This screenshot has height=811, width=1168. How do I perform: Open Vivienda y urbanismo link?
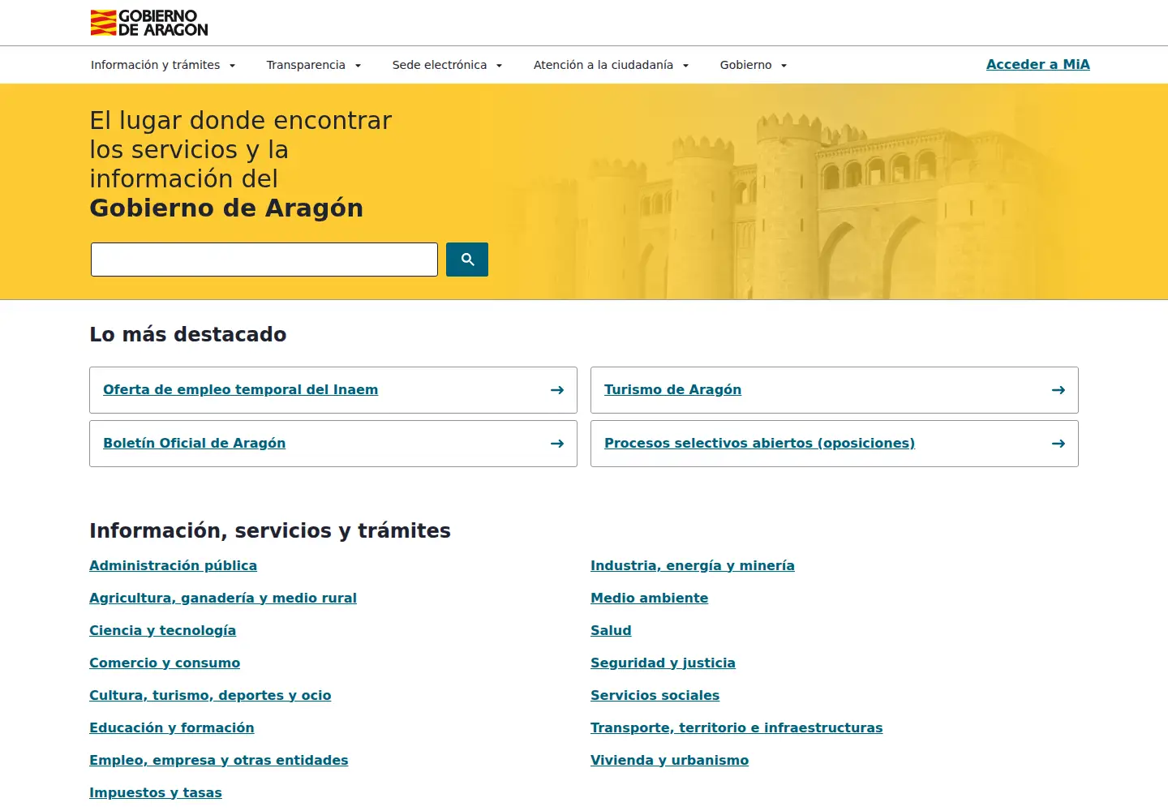click(670, 760)
